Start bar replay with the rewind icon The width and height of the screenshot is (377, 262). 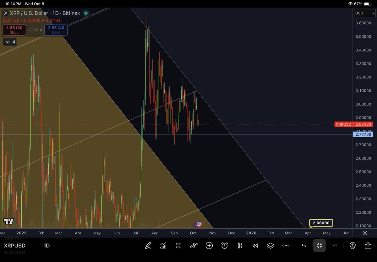tap(255, 246)
